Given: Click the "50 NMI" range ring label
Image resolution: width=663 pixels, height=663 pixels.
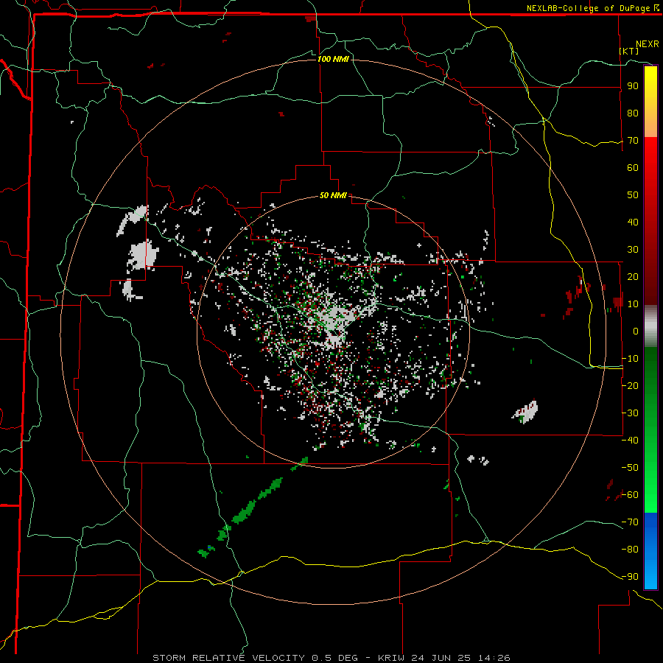Looking at the screenshot, I should pyautogui.click(x=333, y=195).
